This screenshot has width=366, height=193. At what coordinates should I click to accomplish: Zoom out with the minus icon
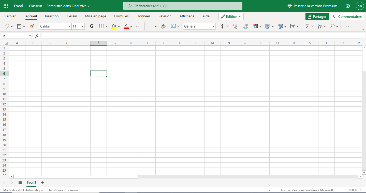345,190
